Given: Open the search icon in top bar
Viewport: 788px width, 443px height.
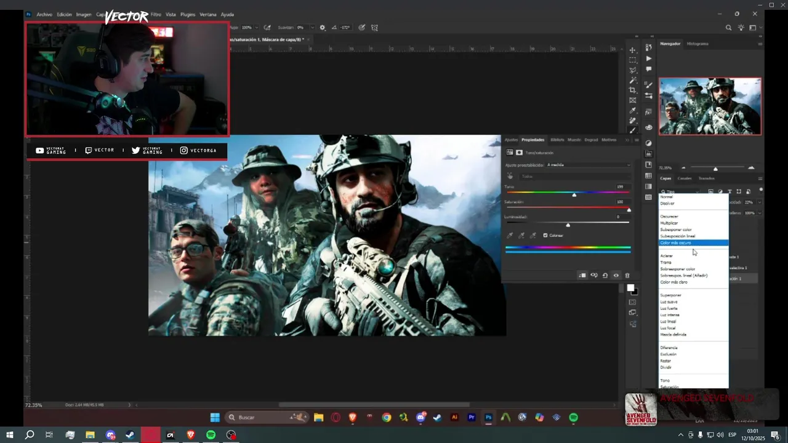Looking at the screenshot, I should 729,28.
